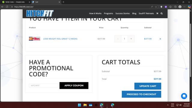Image resolution: width=192 pixels, height=108 pixels.
Task: Open the browser history icon
Action: pyautogui.click(x=175, y=7)
